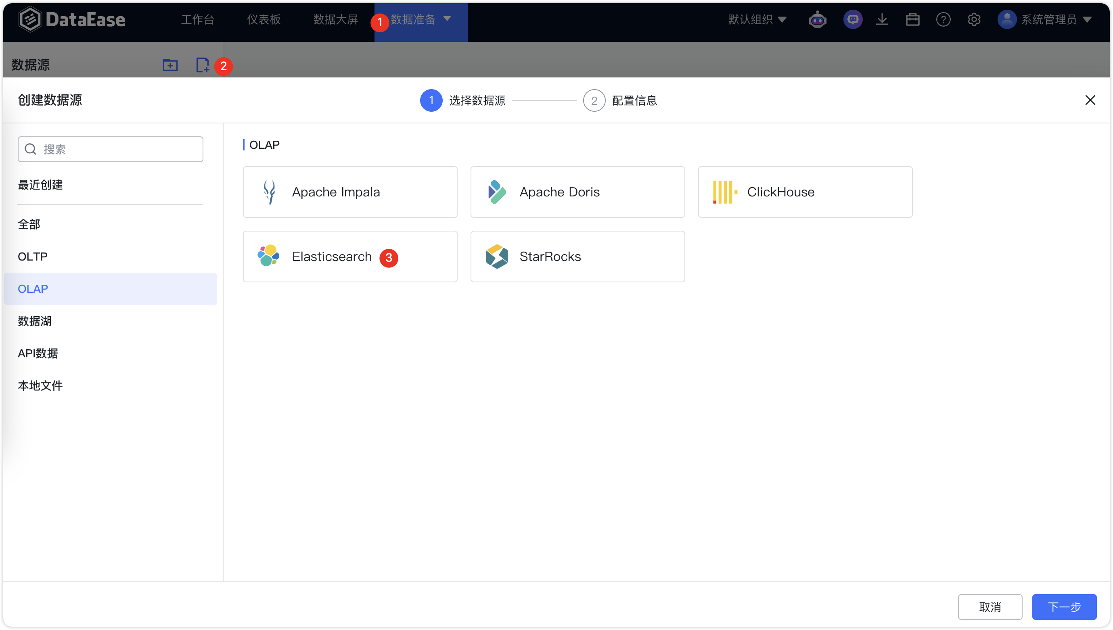Open the purple chat assistant icon
This screenshot has width=1113, height=630.
click(x=853, y=19)
